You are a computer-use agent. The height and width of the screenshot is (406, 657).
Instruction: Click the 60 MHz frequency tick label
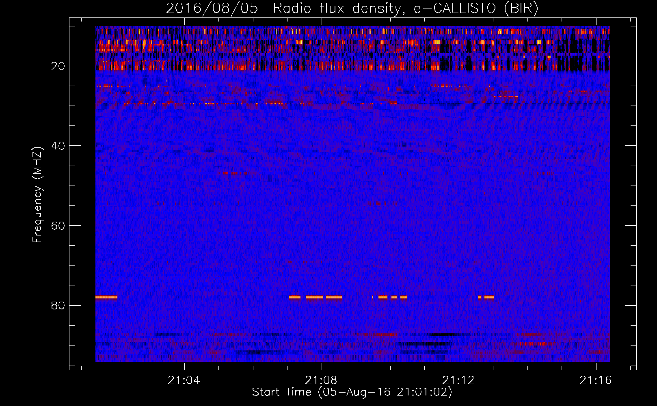coord(58,226)
